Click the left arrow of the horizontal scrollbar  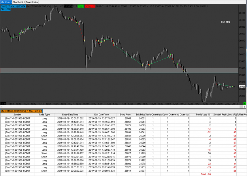click(2, 107)
